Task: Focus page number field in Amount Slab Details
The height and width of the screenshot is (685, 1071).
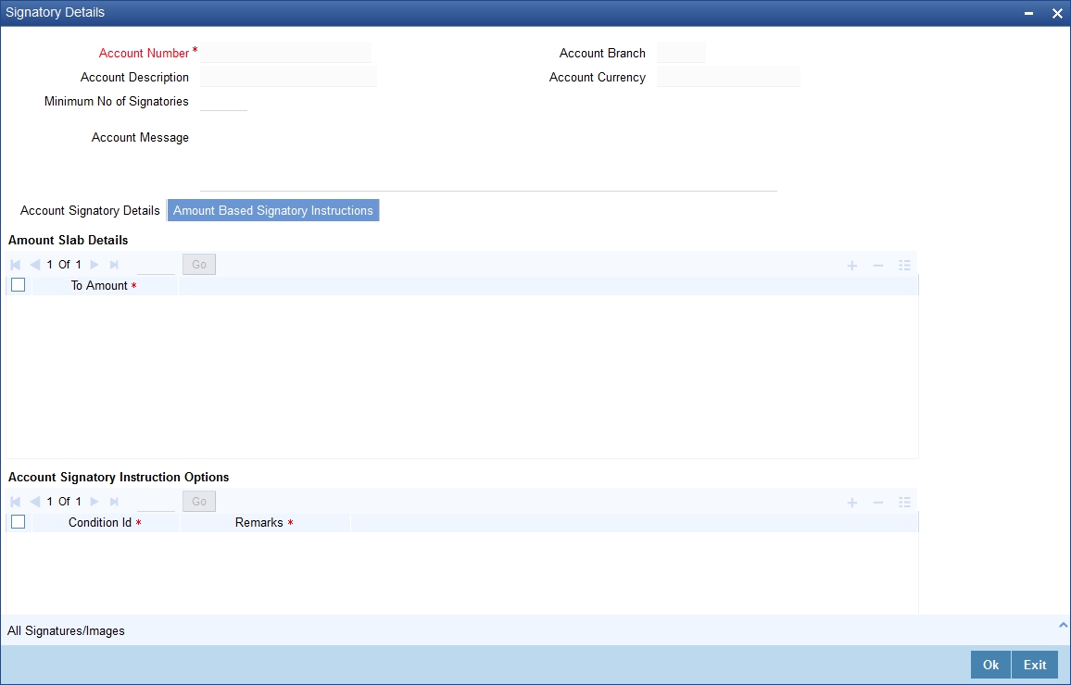Action: 156,264
